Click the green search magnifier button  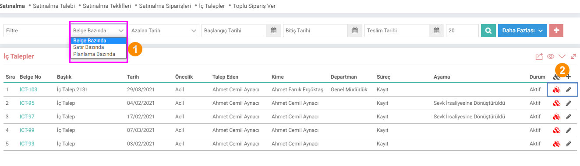pos(488,31)
